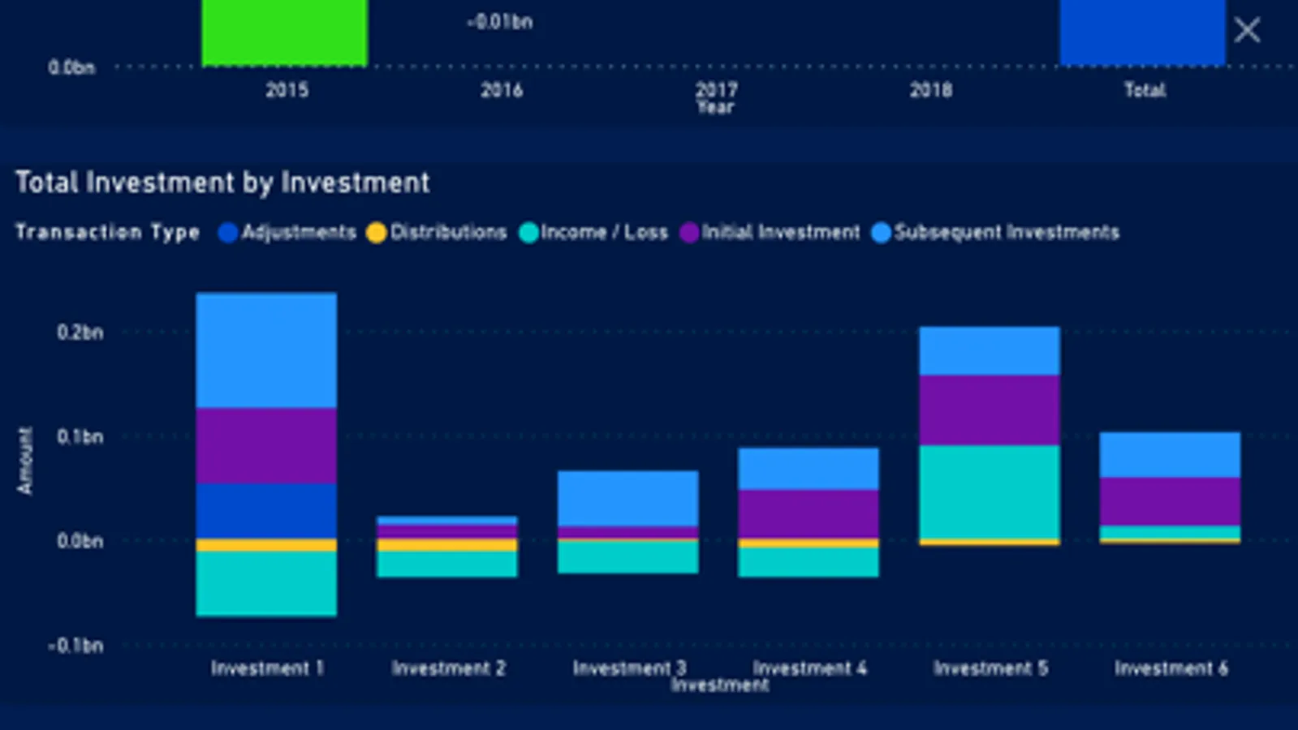The width and height of the screenshot is (1298, 730).
Task: Click the "0.0bn" label of the investment chart
Action: pos(80,541)
